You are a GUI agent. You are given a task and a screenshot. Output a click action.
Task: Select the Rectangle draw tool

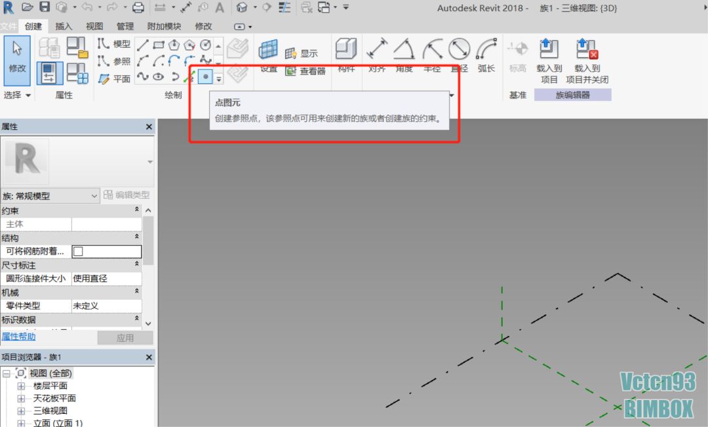point(158,45)
